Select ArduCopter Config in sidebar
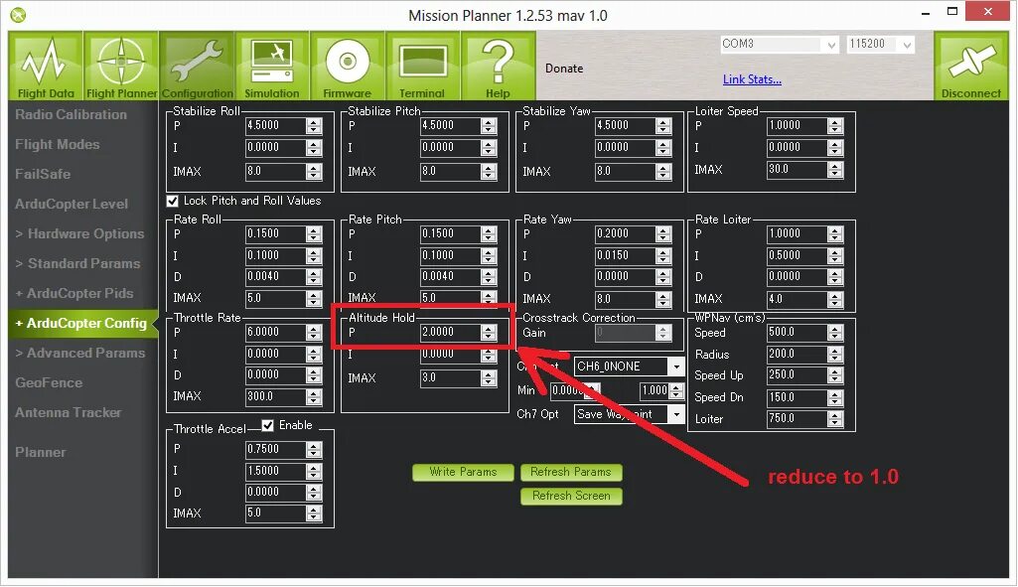 (x=81, y=324)
